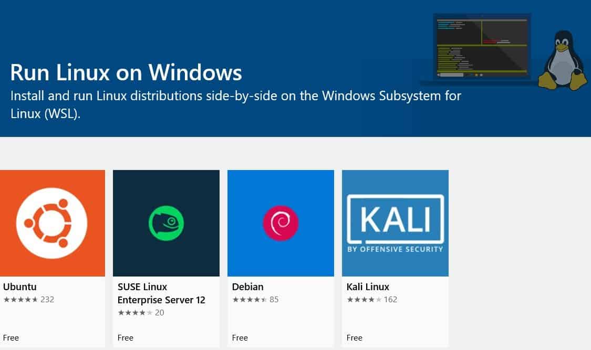The image size is (591, 350).
Task: Click the SUSE green chameleon logo
Action: tap(166, 223)
